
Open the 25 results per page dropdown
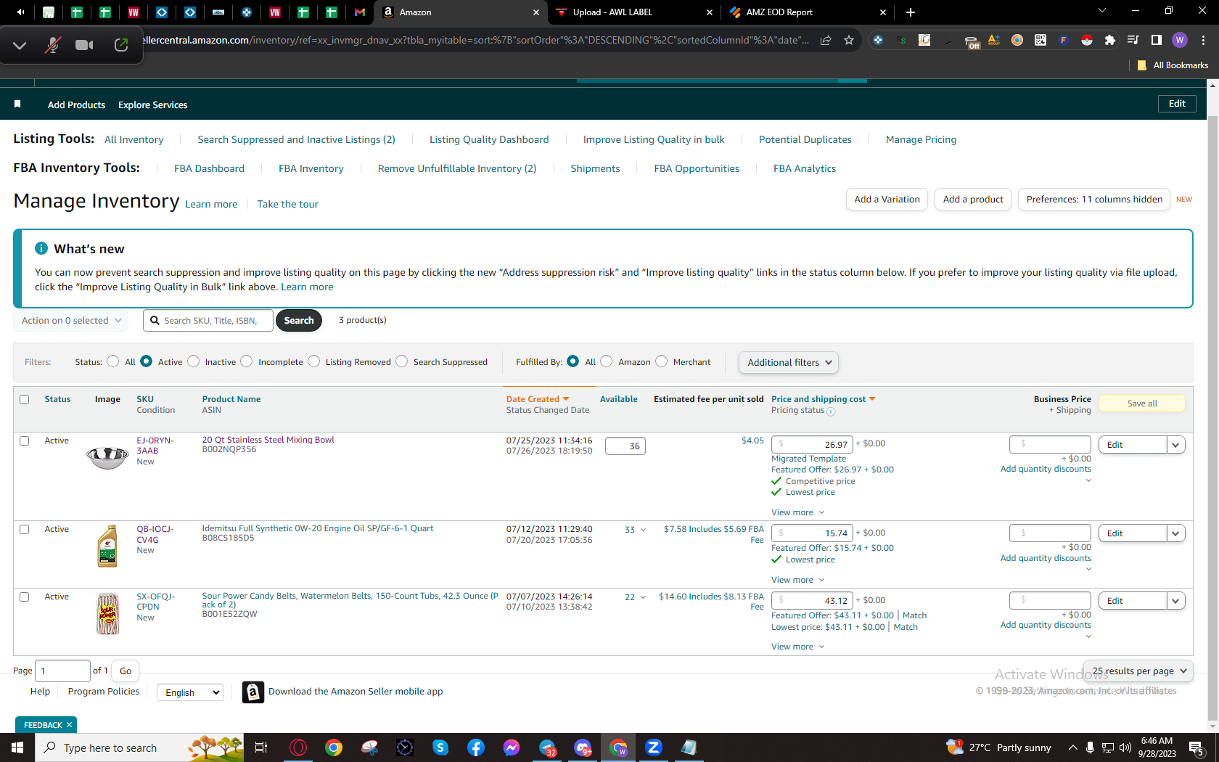[x=1138, y=671]
